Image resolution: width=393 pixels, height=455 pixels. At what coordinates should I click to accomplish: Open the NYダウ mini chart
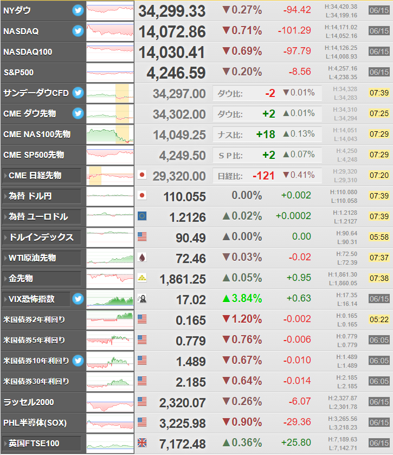(110, 11)
